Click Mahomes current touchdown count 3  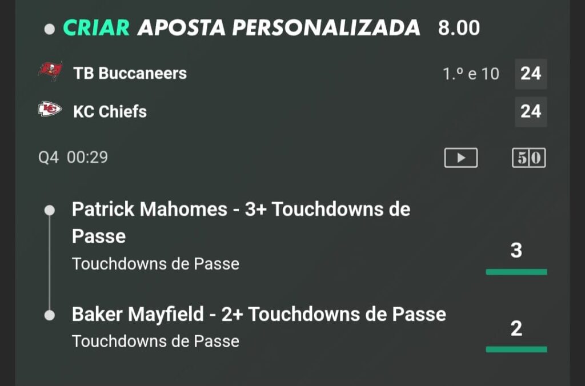coord(516,251)
